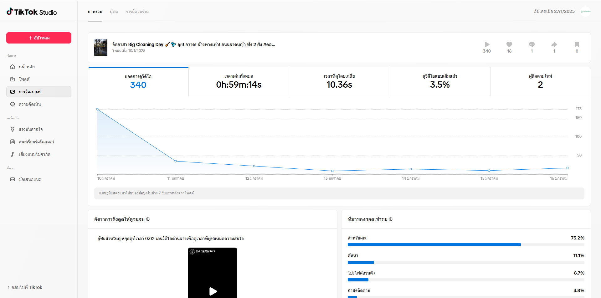This screenshot has height=298, width=601.
Task: Click the chart data point for 11 มกราคม
Action: tap(176, 161)
